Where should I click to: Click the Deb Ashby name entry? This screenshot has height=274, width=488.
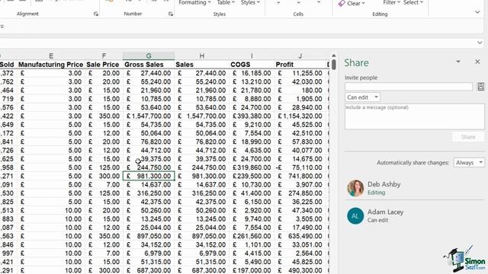pyautogui.click(x=384, y=184)
